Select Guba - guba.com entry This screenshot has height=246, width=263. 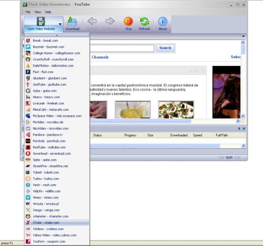coord(57,91)
